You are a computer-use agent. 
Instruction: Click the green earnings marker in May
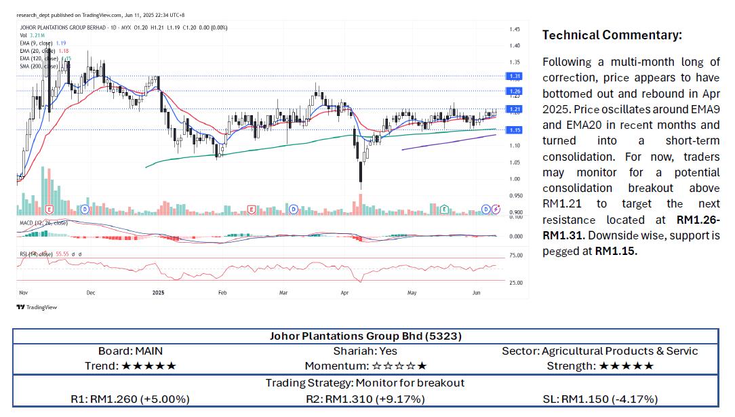pyautogui.click(x=444, y=209)
